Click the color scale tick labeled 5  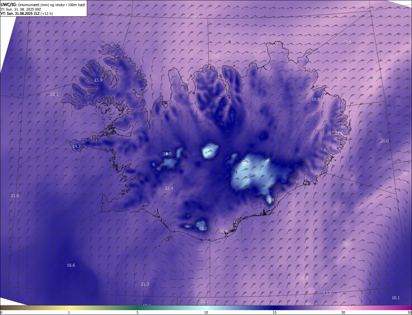point(137,313)
